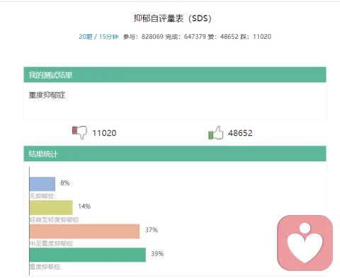This screenshot has height=278, width=340.
Task: Click the green thumbs-up like icon
Action: tap(216, 132)
